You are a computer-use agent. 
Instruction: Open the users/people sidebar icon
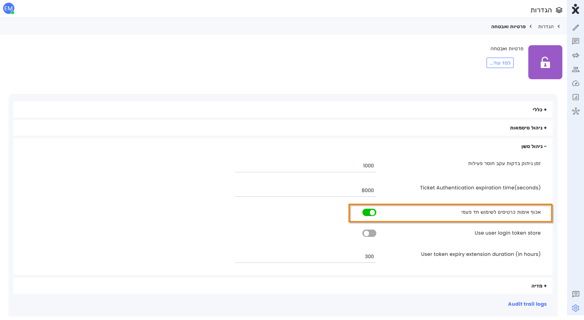575,70
